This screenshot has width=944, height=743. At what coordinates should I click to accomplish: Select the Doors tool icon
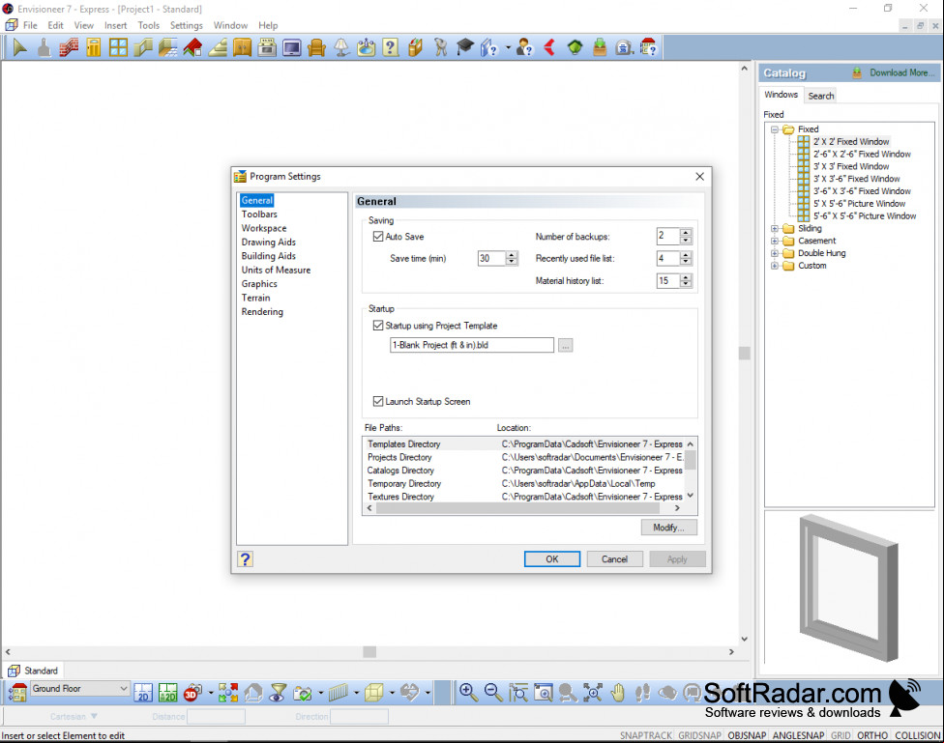tap(93, 47)
